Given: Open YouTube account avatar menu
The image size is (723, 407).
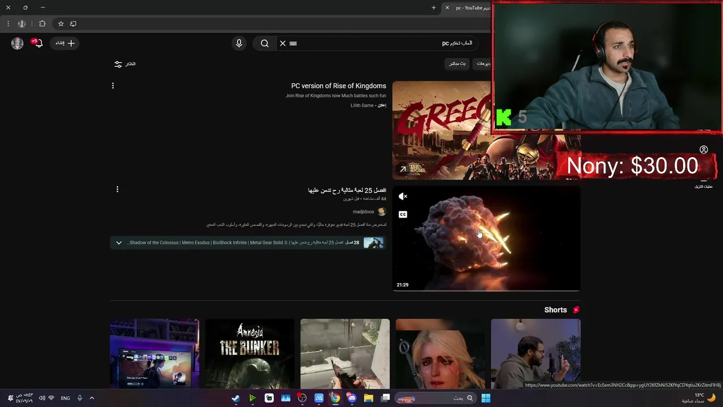Looking at the screenshot, I should [18, 44].
